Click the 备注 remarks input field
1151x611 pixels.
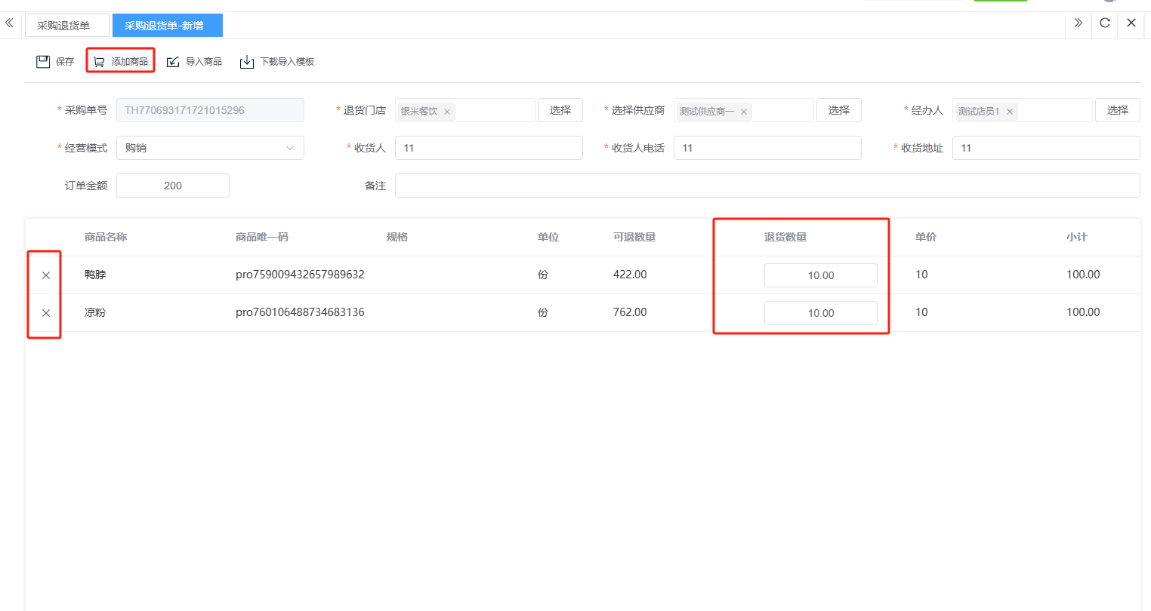[x=767, y=186]
